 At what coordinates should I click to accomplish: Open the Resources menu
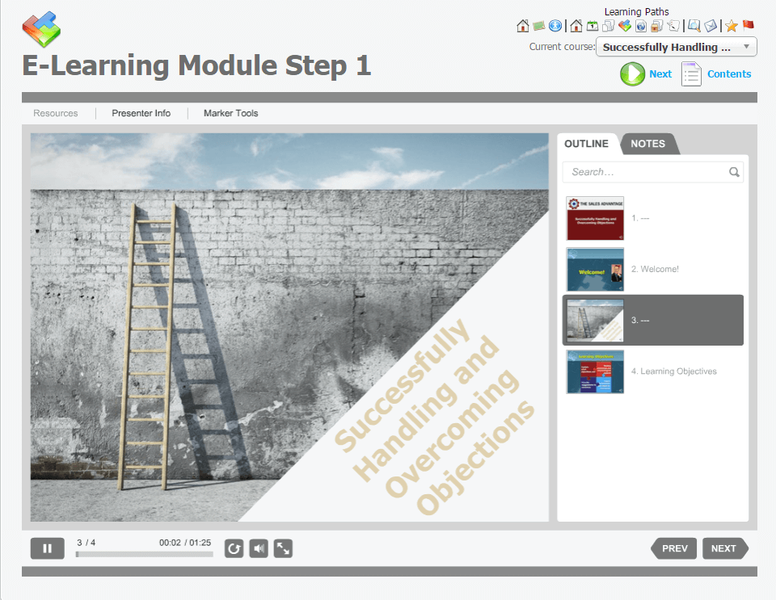click(x=56, y=113)
